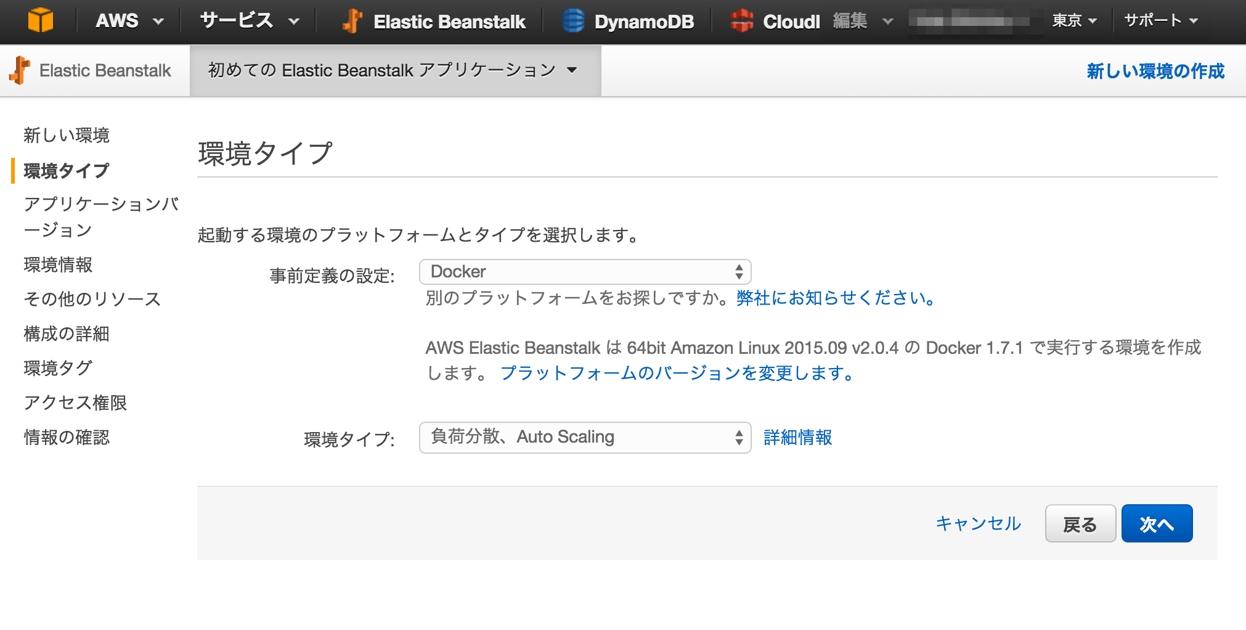Click the AWS cube home icon
The width and height of the screenshot is (1246, 630).
coord(41,20)
